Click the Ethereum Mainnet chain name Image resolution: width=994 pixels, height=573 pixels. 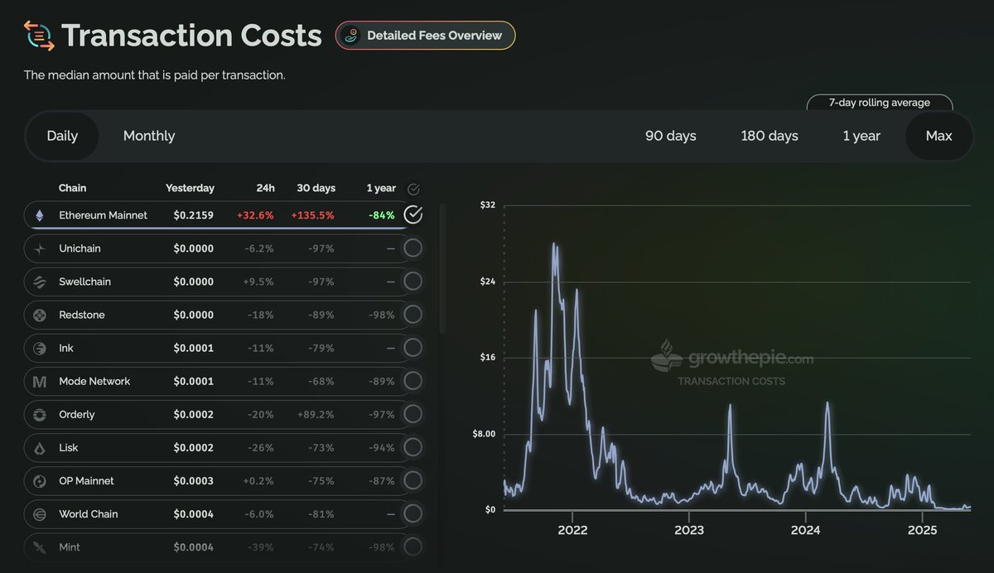104,215
